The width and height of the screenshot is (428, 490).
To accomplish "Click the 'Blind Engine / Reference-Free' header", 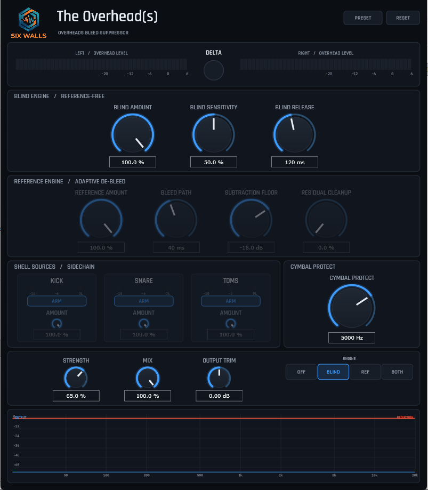I will [x=59, y=96].
